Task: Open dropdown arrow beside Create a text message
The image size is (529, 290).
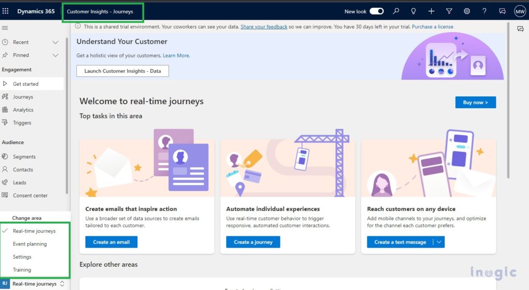Action: [438, 242]
